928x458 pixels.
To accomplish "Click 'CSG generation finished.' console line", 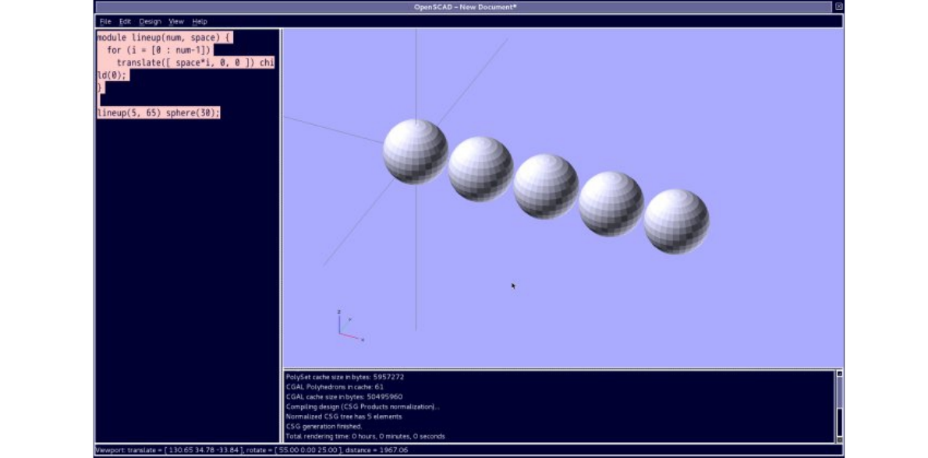I will [324, 426].
